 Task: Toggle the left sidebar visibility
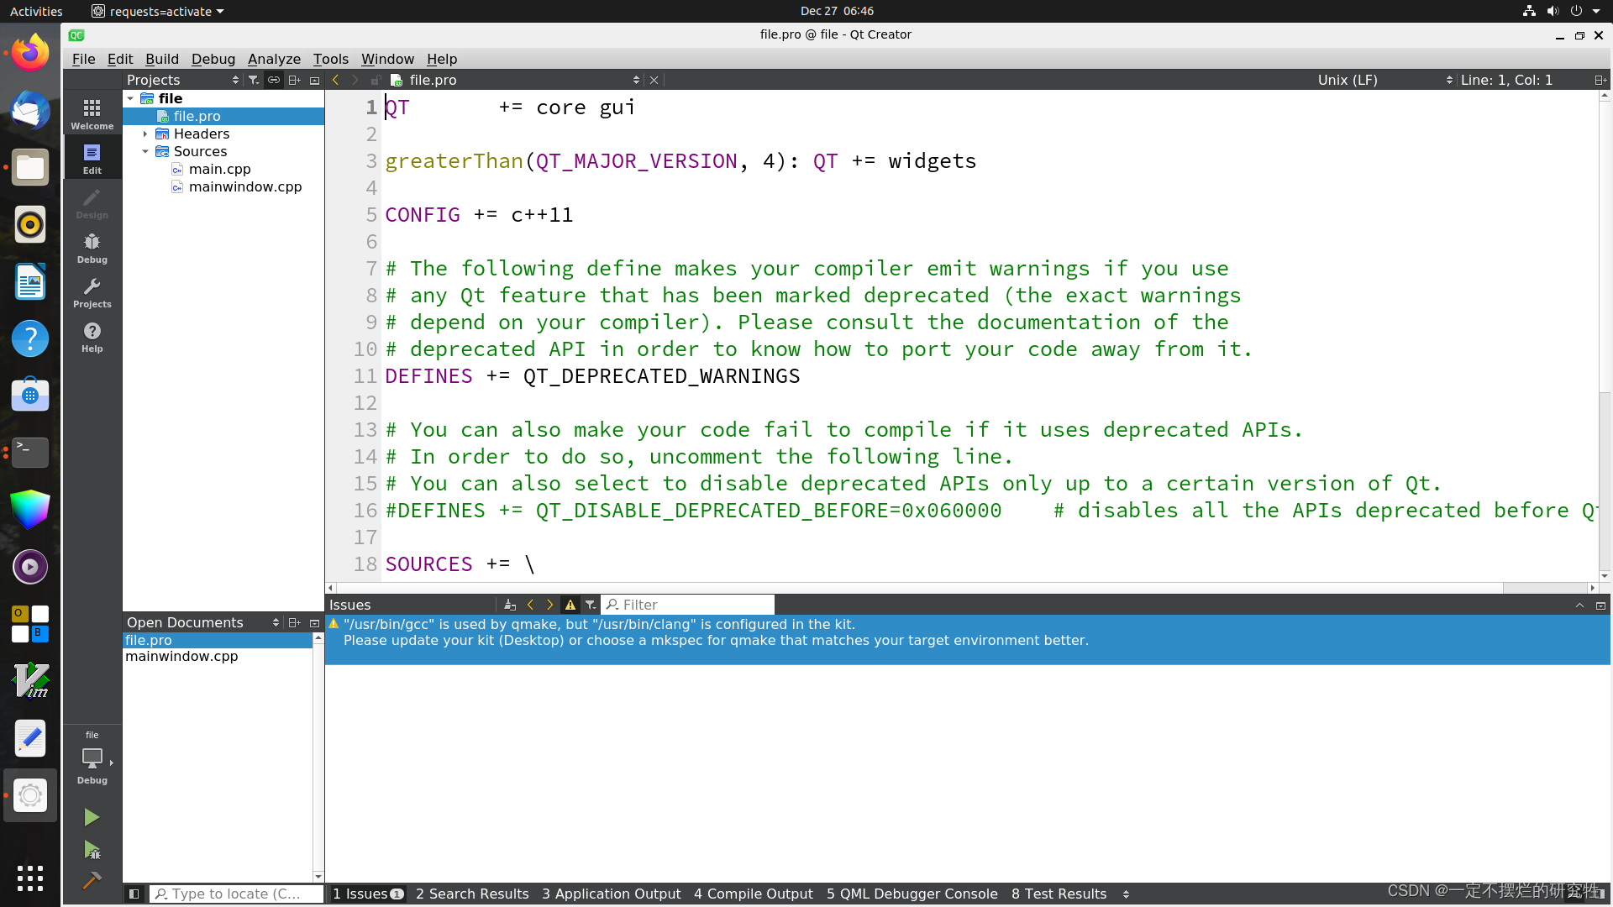pyautogui.click(x=134, y=894)
